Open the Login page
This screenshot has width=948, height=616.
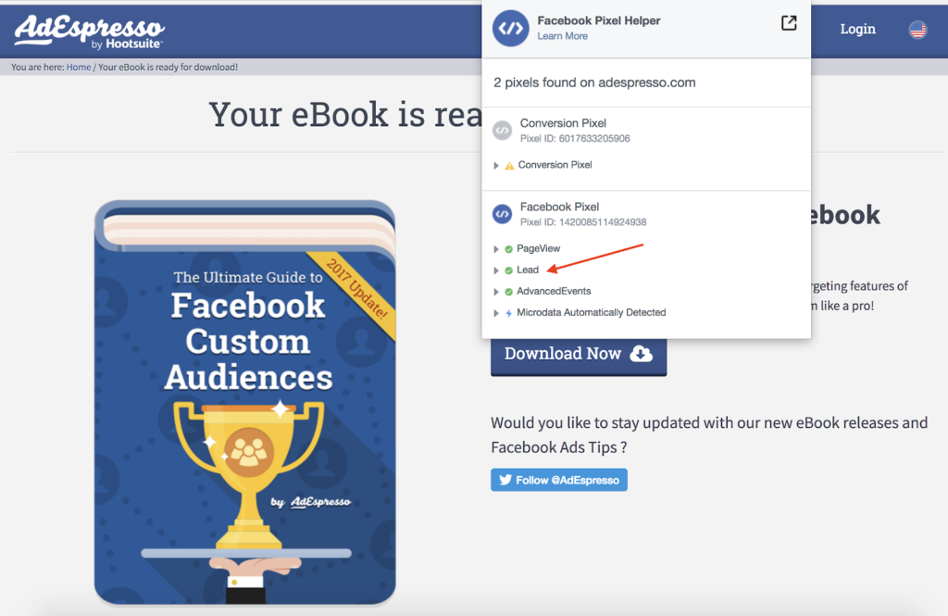pos(857,29)
